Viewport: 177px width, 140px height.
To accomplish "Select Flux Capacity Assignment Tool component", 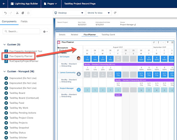I will click(x=26, y=51).
